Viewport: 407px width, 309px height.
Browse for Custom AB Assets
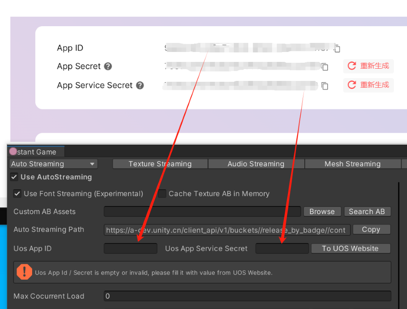coord(322,211)
